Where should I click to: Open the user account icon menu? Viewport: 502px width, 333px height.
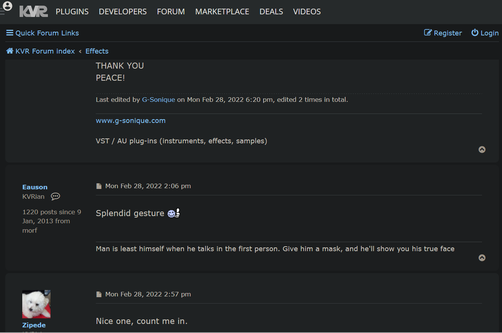[7, 6]
